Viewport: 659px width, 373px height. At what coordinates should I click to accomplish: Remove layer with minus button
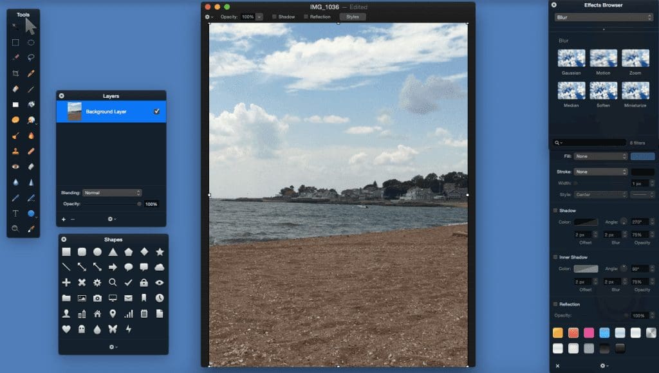tap(73, 219)
